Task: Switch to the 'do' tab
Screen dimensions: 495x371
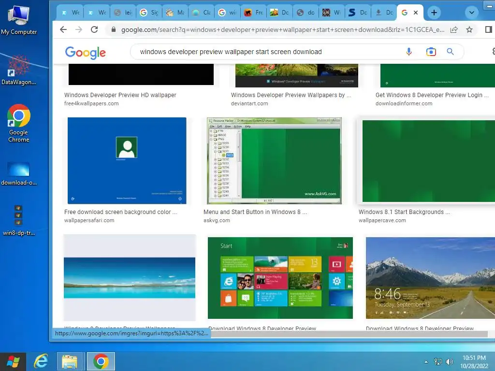Action: [306, 13]
